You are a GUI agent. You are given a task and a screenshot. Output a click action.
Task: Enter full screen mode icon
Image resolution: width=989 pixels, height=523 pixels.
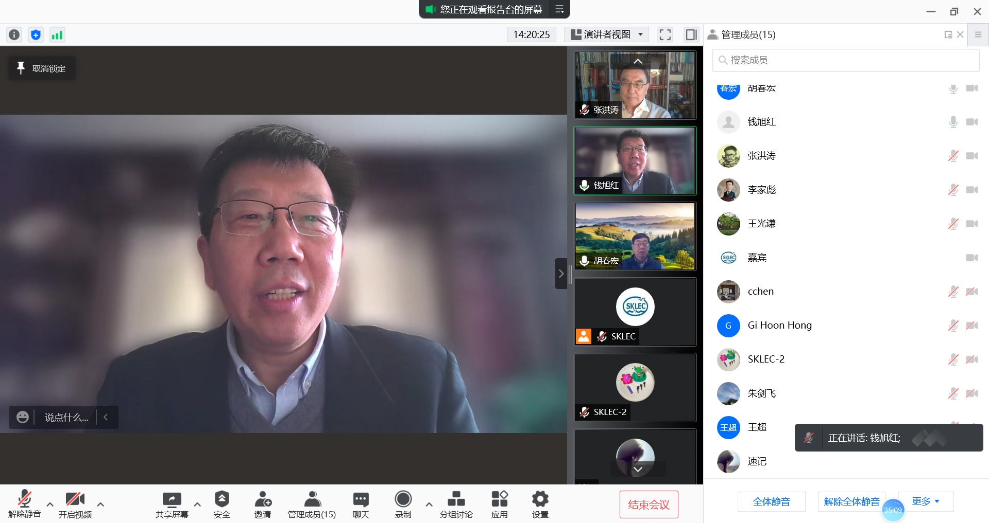tap(665, 35)
